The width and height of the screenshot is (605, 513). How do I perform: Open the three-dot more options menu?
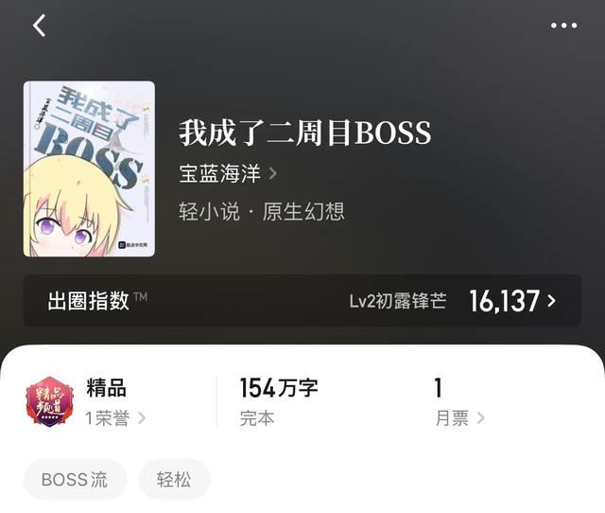(x=563, y=26)
